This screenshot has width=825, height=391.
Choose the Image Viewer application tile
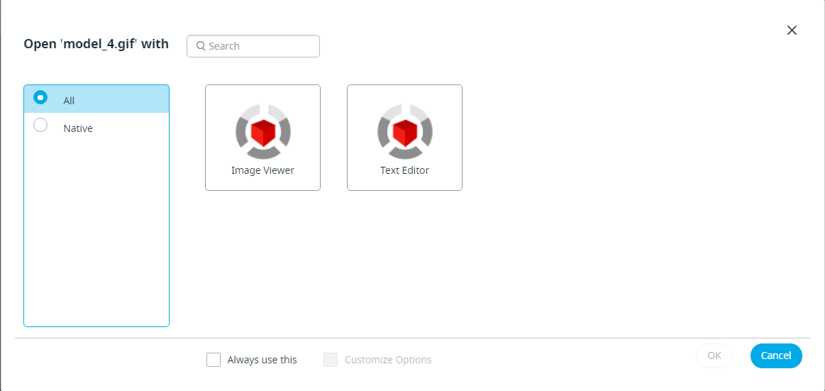262,138
